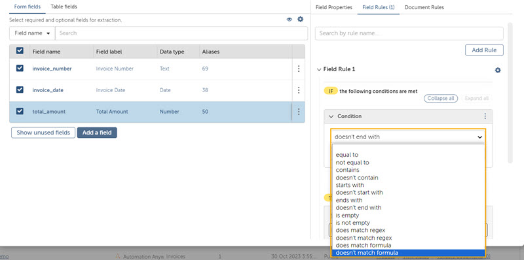Open the Field name filter dropdown
The width and height of the screenshot is (524, 260).
tap(32, 33)
